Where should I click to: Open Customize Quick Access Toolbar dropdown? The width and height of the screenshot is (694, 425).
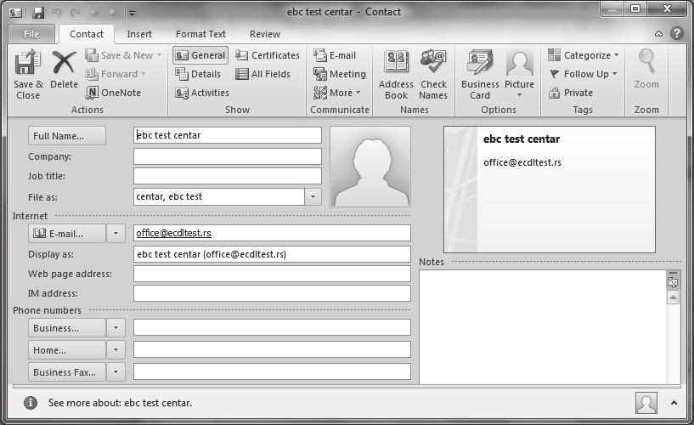coord(132,14)
